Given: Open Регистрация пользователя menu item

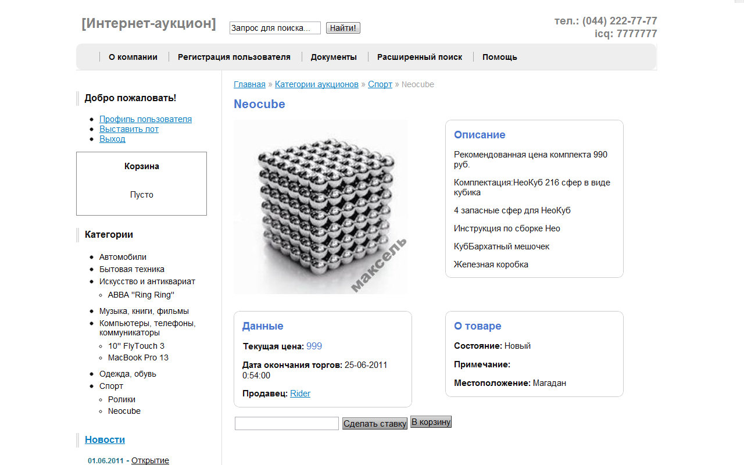Looking at the screenshot, I should pos(234,57).
